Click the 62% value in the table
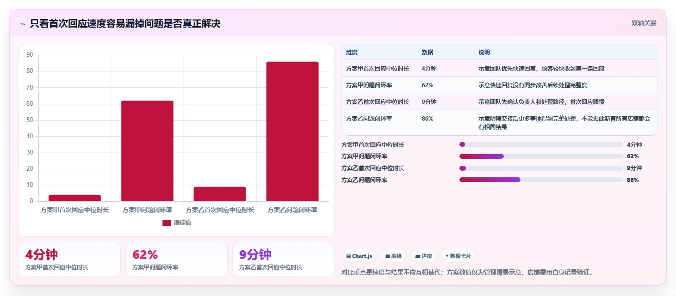This screenshot has width=676, height=296. coord(427,85)
